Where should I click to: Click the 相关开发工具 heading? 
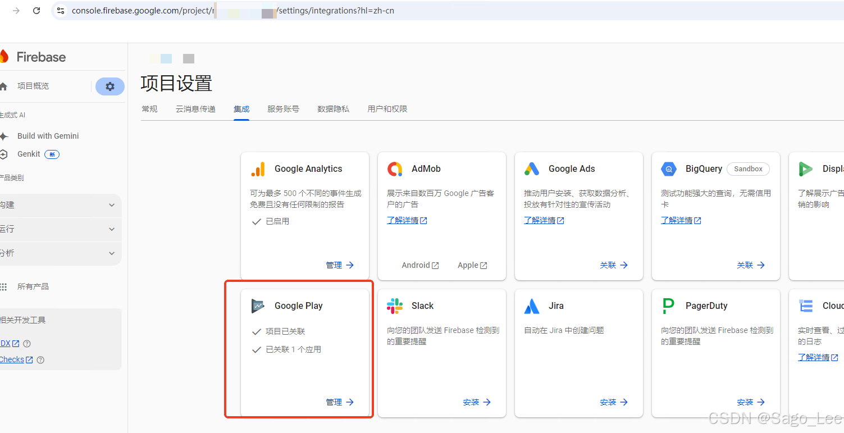22,321
